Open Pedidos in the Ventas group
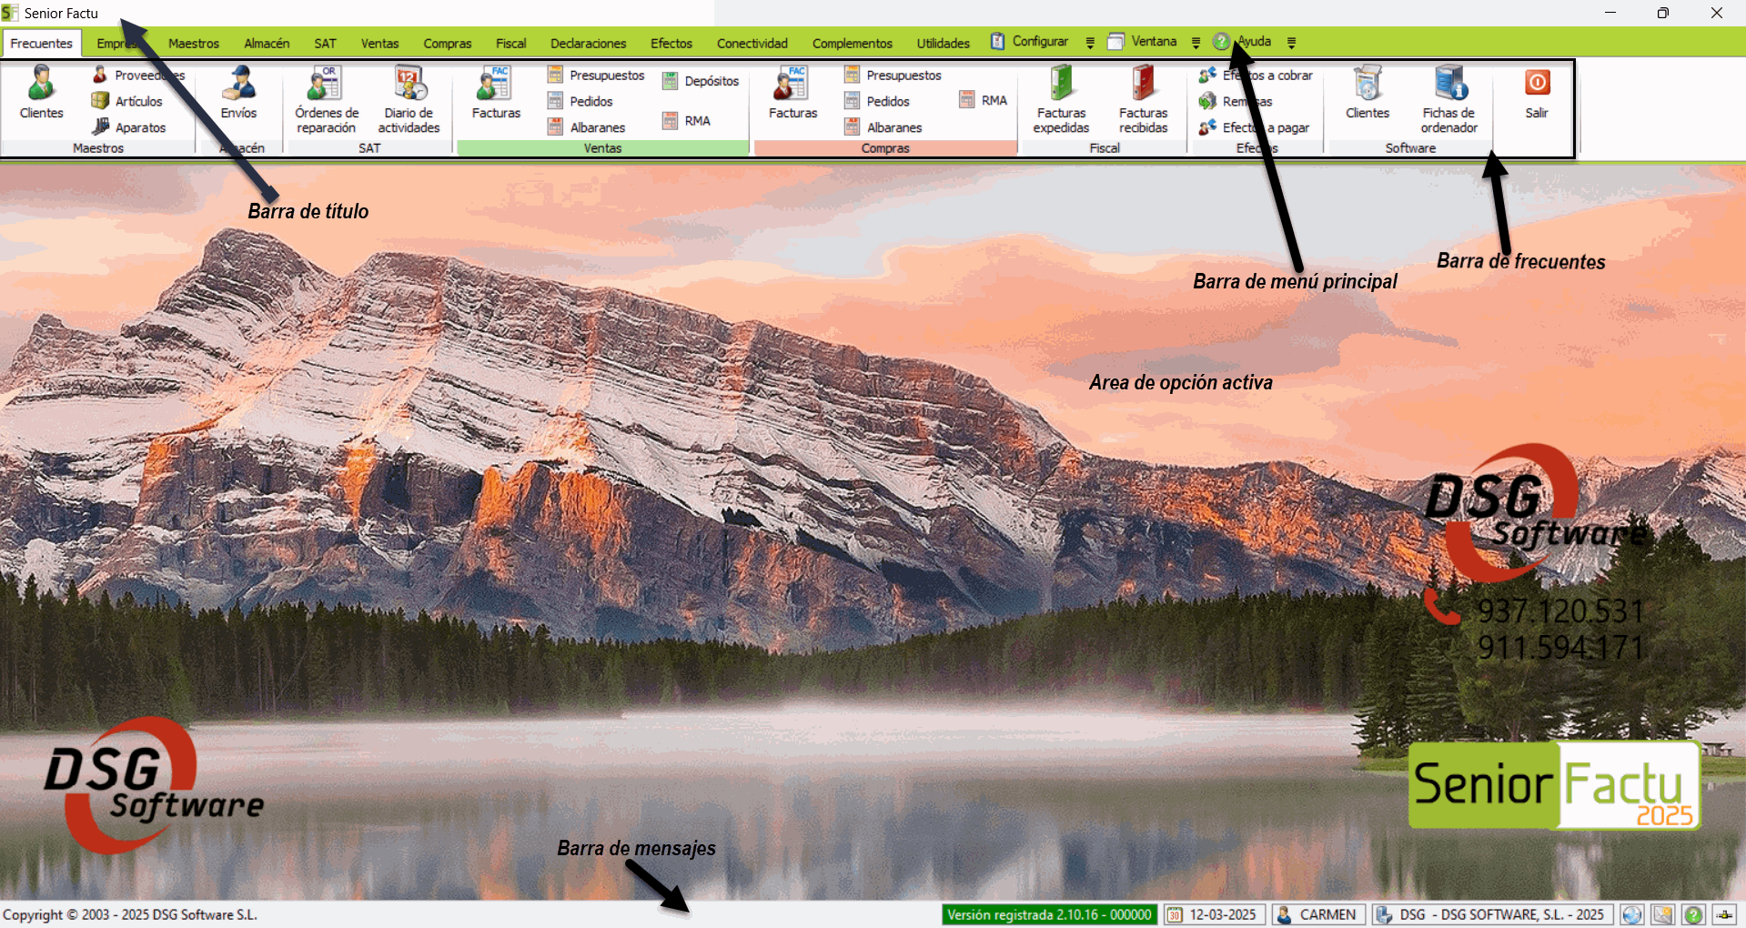This screenshot has width=1746, height=928. click(580, 101)
